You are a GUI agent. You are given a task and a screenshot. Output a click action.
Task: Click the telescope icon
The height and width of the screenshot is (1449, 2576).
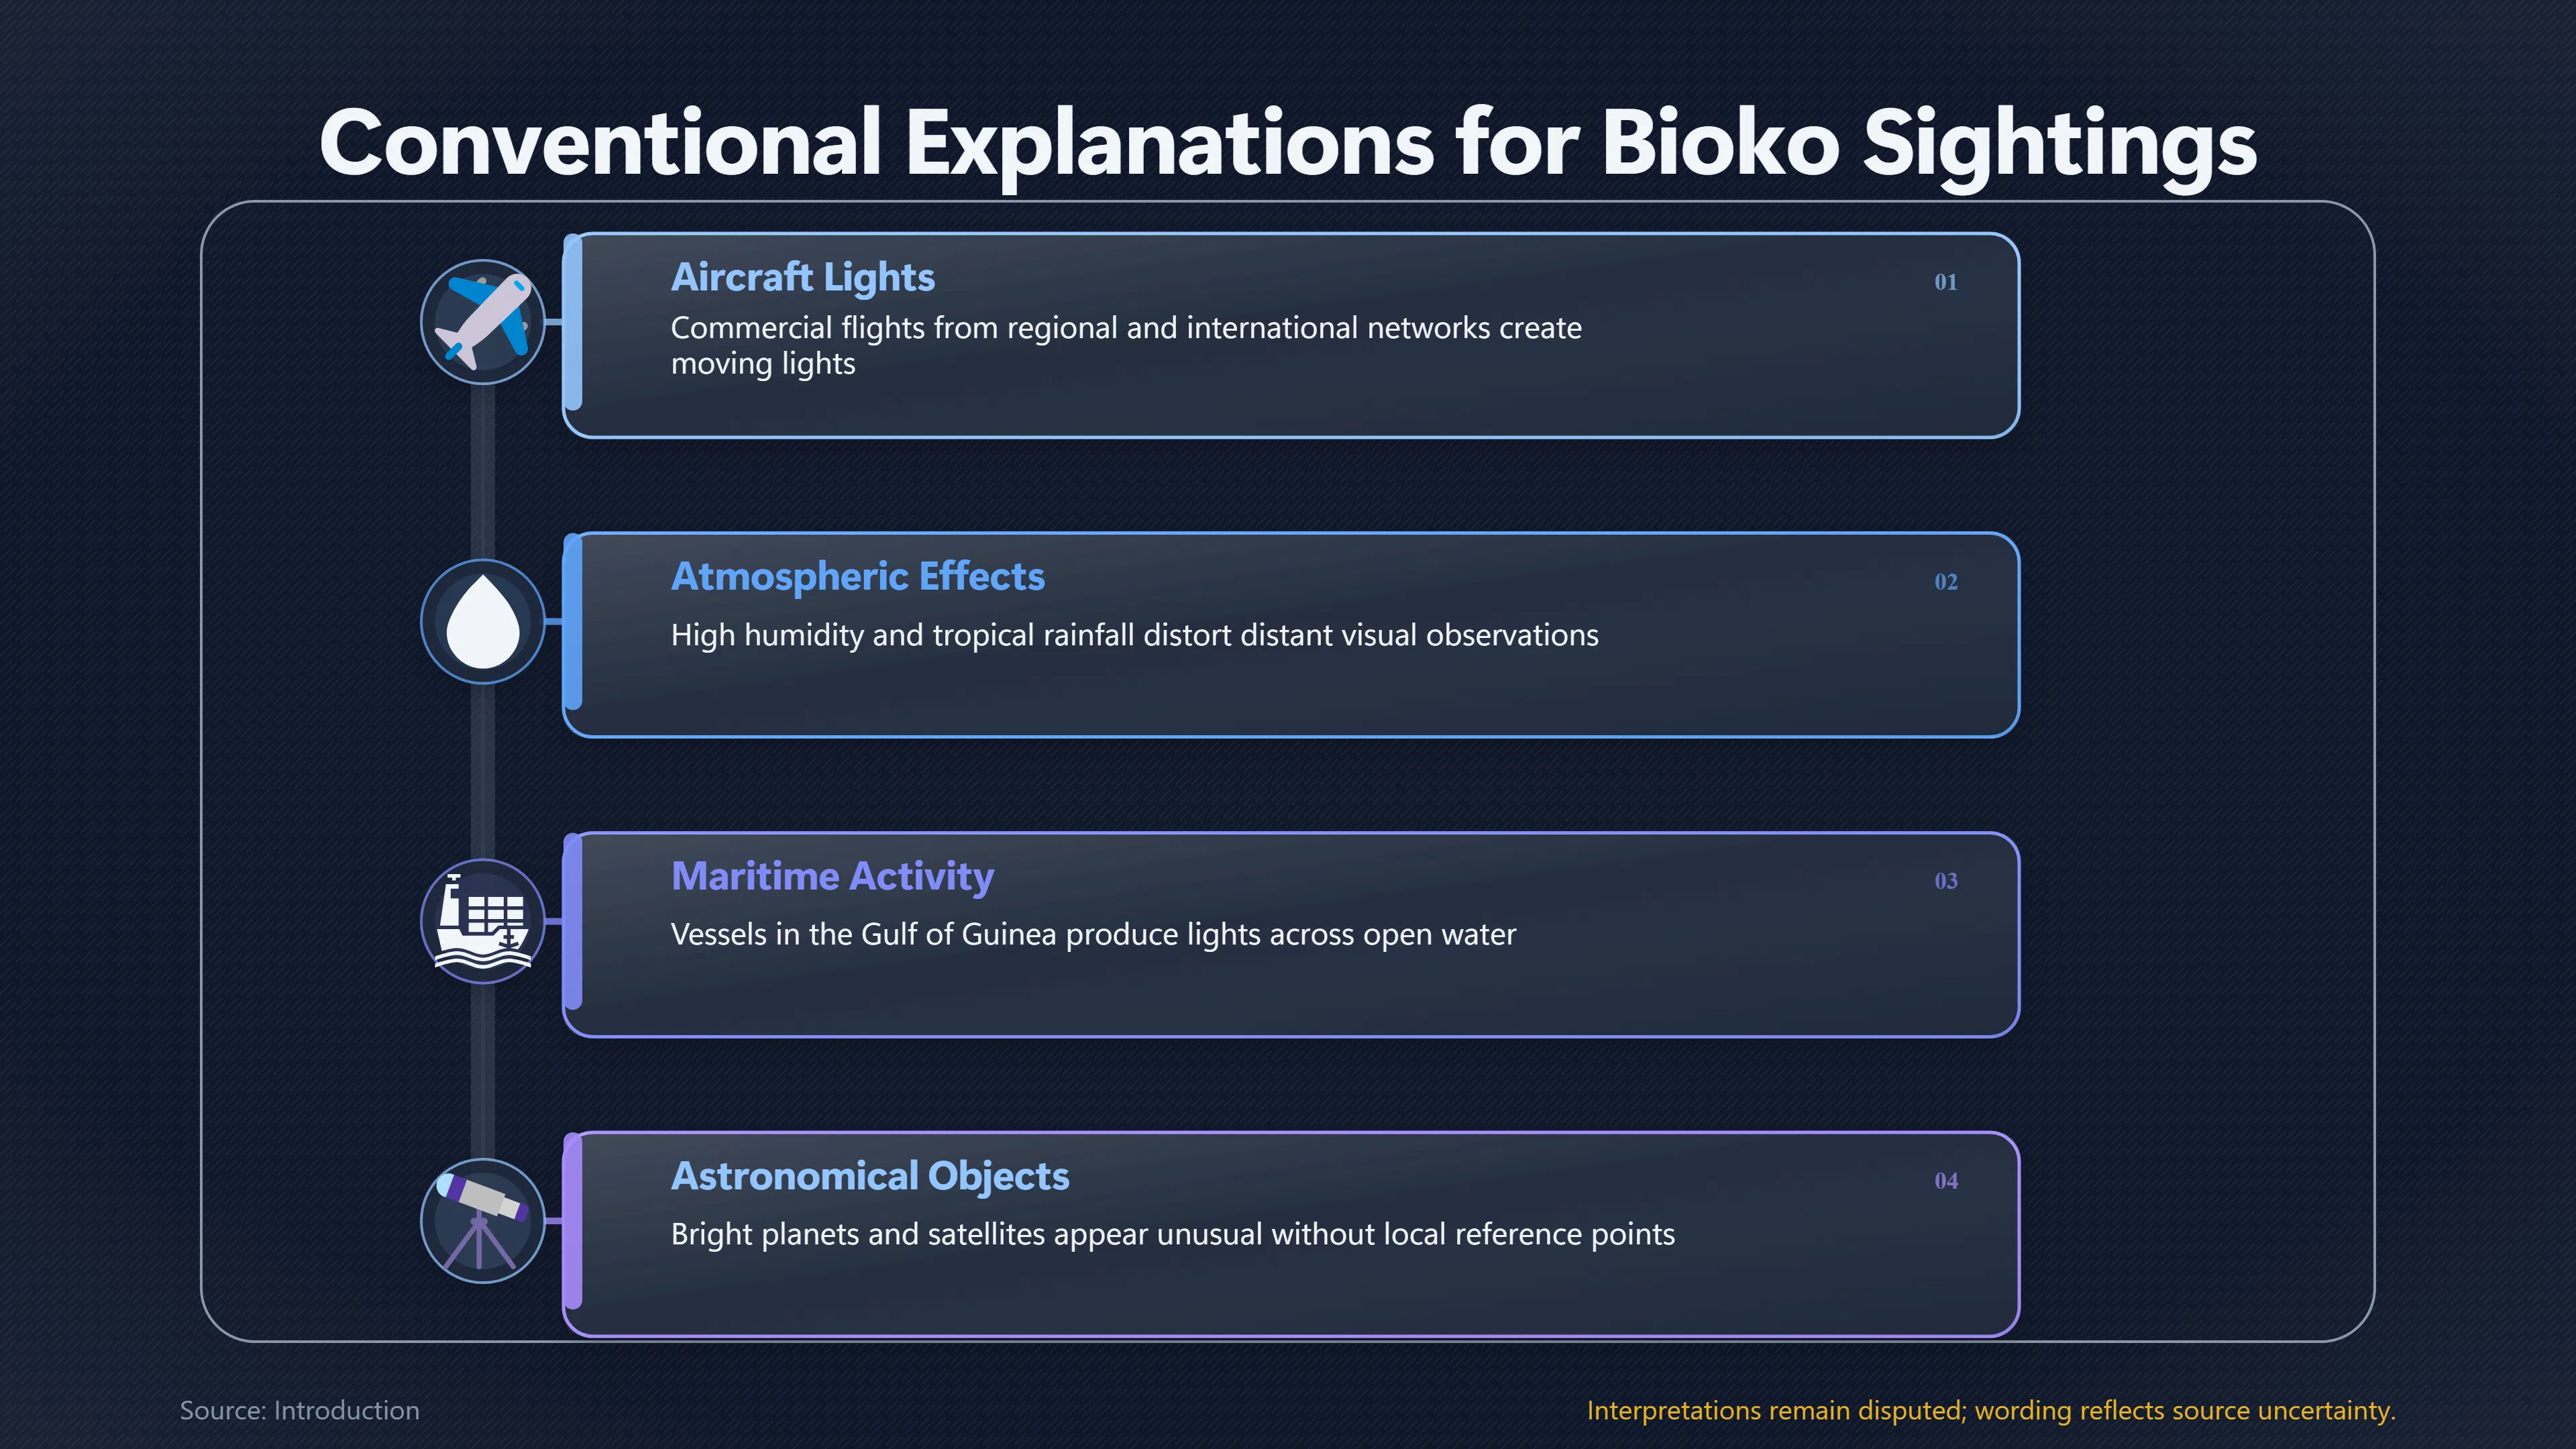click(483, 1221)
